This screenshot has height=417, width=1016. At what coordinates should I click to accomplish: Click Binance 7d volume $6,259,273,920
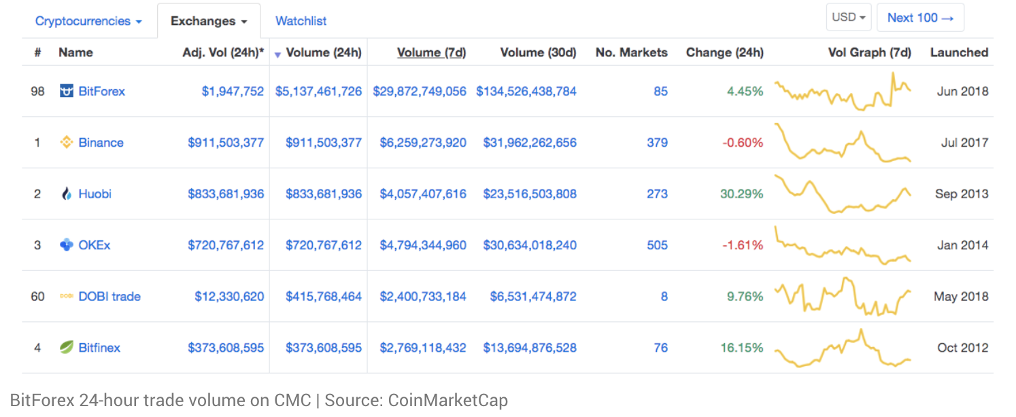(423, 143)
